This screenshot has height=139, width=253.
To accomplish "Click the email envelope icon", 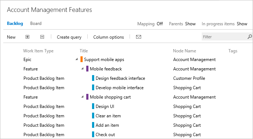I will click(x=139, y=37).
